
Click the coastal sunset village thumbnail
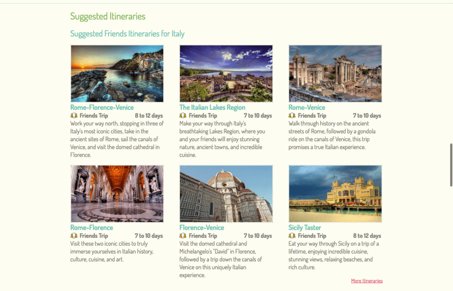tap(117, 73)
